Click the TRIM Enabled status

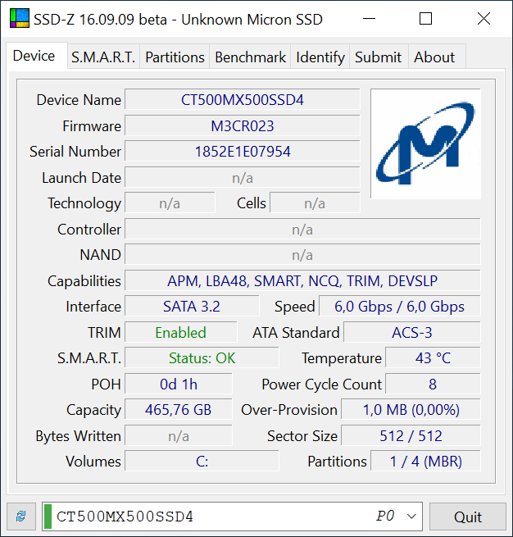(x=180, y=333)
